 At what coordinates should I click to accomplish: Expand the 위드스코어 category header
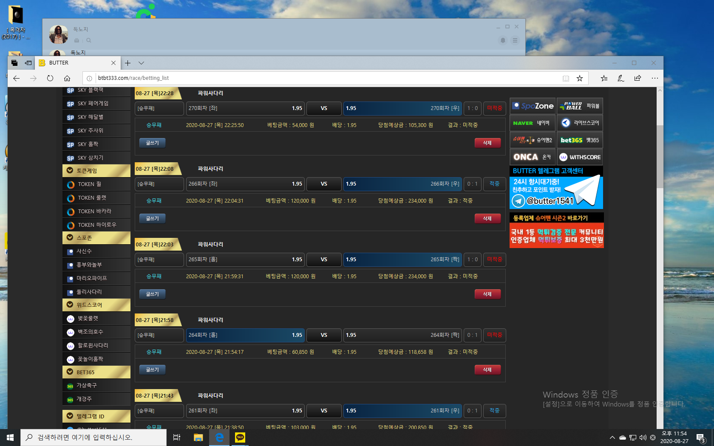tap(96, 305)
